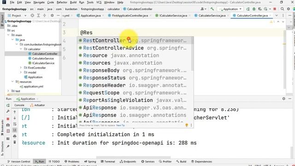Expand the model package
This screenshot has width=295, height=166.
(21, 72)
